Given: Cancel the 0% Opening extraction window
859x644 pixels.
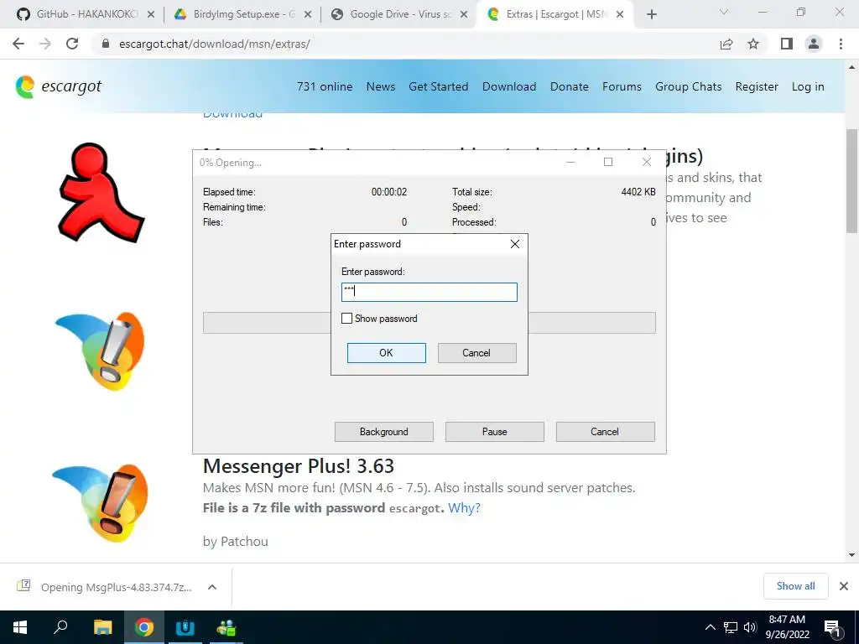Looking at the screenshot, I should pos(605,432).
